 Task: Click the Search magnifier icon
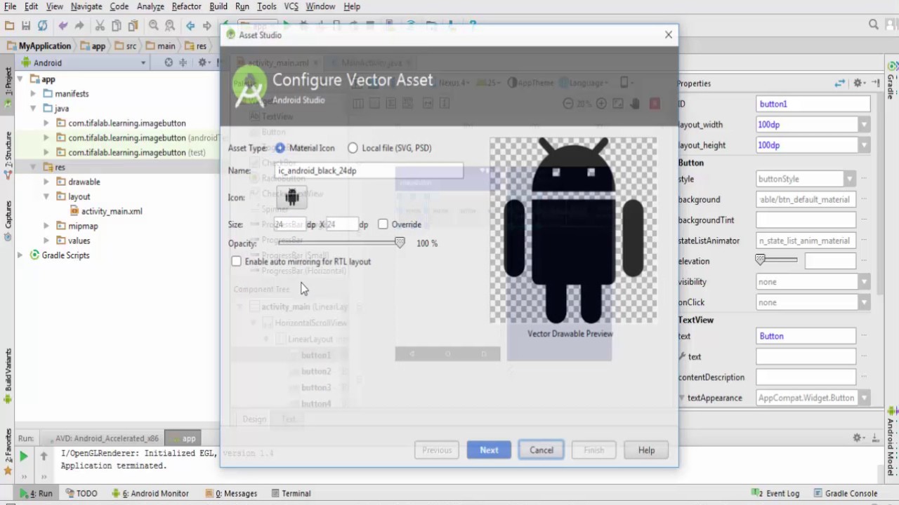coord(153,25)
